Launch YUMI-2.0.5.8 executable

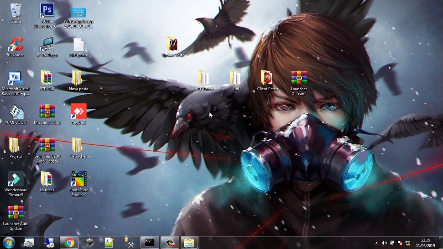[16, 114]
